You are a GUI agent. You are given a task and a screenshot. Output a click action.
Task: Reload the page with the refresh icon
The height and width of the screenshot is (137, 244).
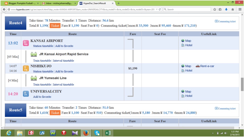[x=160, y=9]
